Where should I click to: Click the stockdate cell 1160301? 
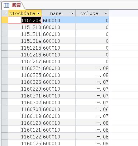(25, 95)
